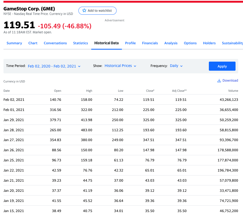The height and width of the screenshot is (215, 243).
Task: Click the Volume column header
Action: (x=233, y=91)
